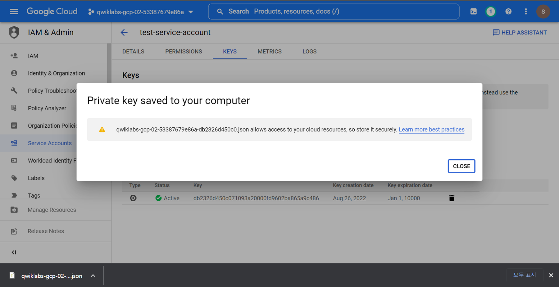This screenshot has height=287, width=559.
Task: Open the project selector qwiklabs-gcp-02-53387679e86a
Action: (x=141, y=12)
